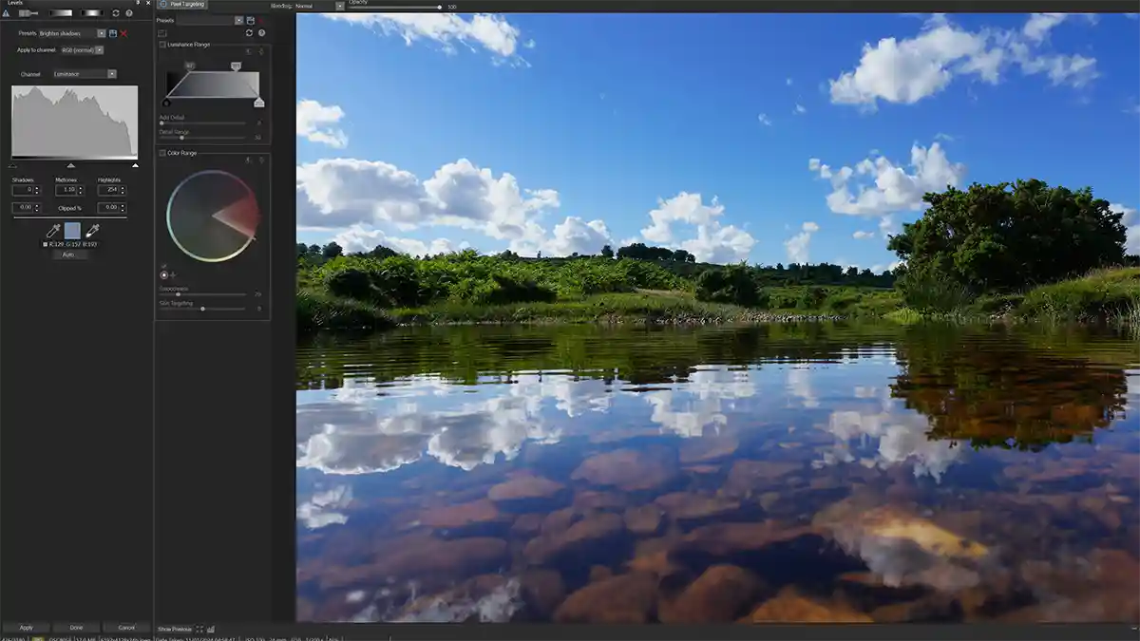Click the lower black handle of the luminance graph

pos(166,103)
